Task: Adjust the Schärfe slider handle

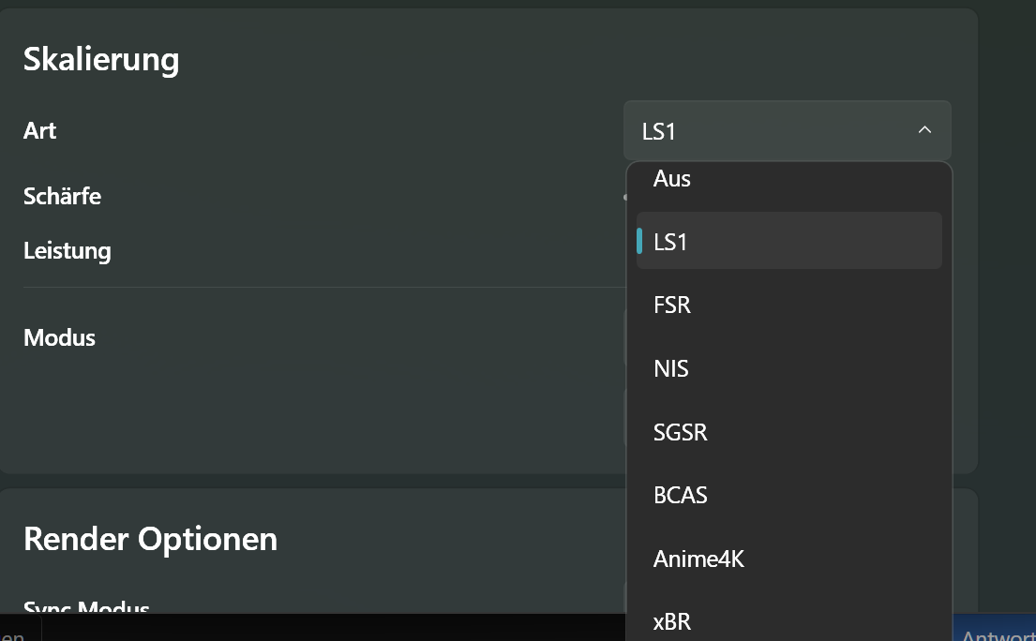Action: [626, 196]
